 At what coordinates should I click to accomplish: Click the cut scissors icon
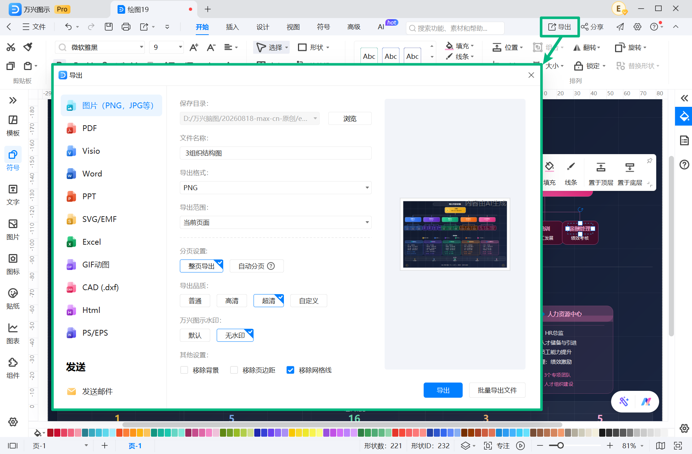coord(11,47)
